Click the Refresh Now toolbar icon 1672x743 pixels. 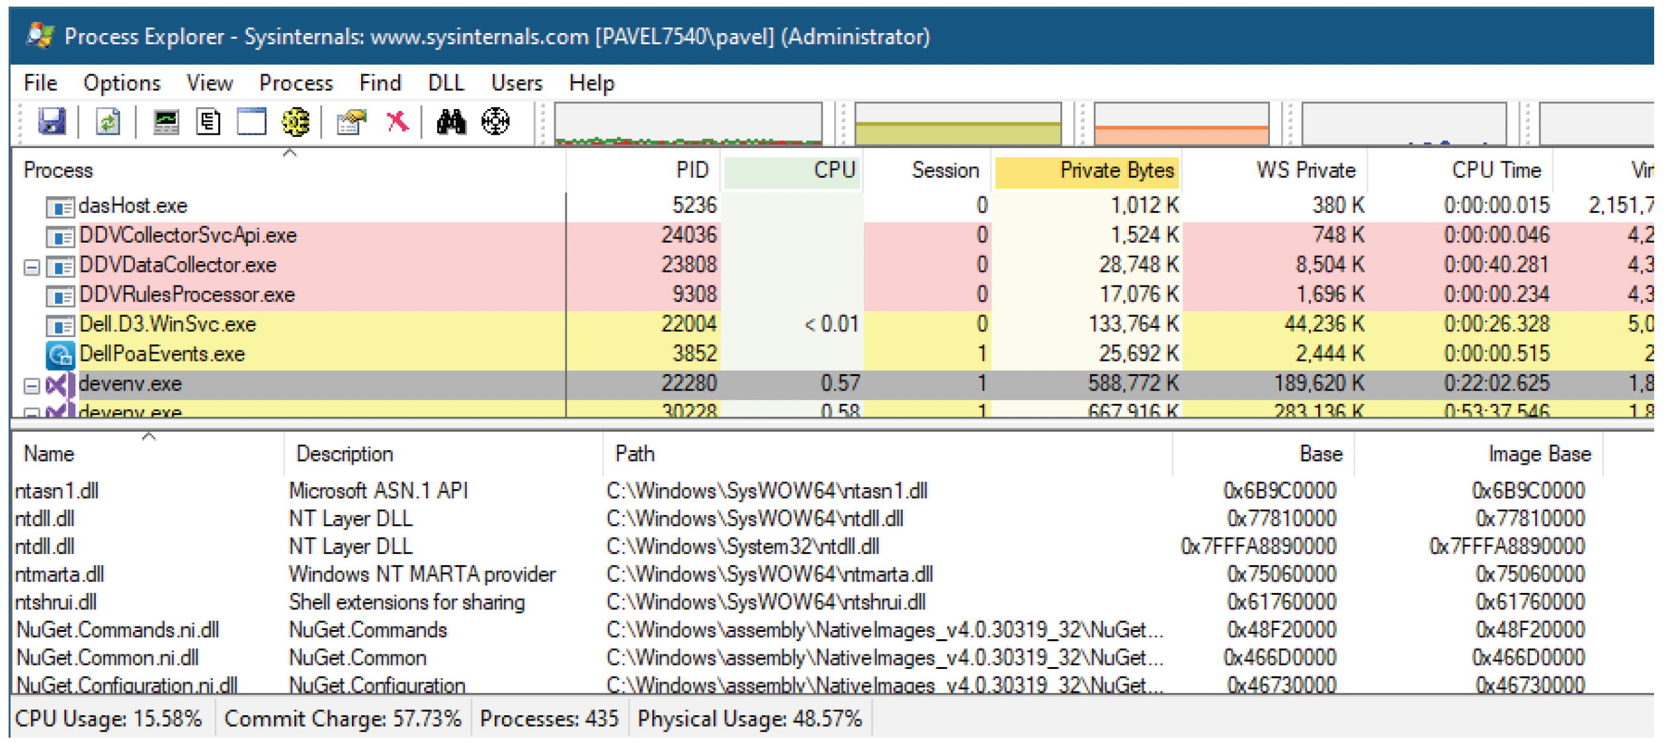108,122
